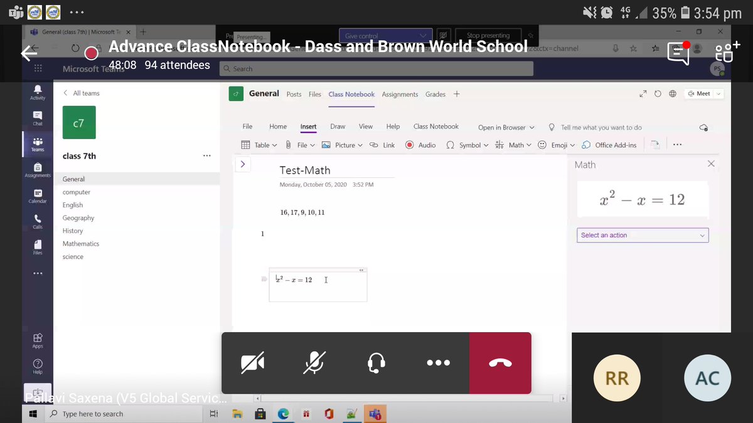This screenshot has width=753, height=423.
Task: Turn on the camera in the call controls
Action: click(x=252, y=363)
